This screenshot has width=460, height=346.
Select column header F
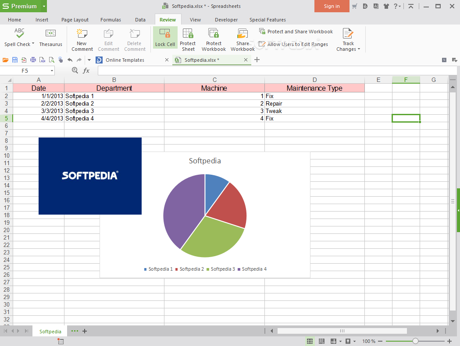[x=406, y=80]
